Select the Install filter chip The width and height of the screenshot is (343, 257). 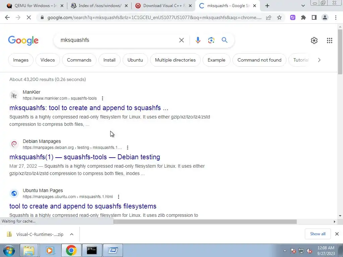pyautogui.click(x=110, y=60)
